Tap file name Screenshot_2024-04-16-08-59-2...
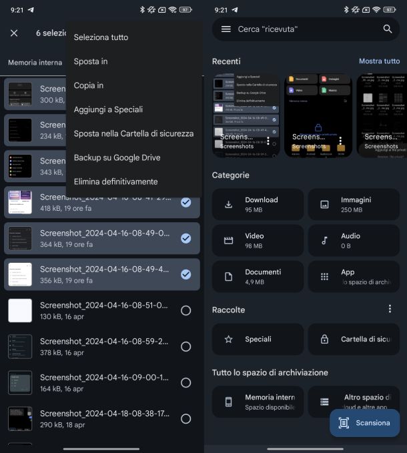This screenshot has height=453, width=407. click(x=104, y=341)
